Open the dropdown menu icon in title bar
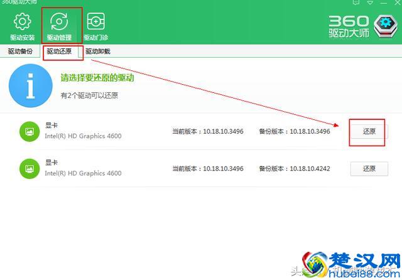The height and width of the screenshot is (280, 402). [x=370, y=3]
